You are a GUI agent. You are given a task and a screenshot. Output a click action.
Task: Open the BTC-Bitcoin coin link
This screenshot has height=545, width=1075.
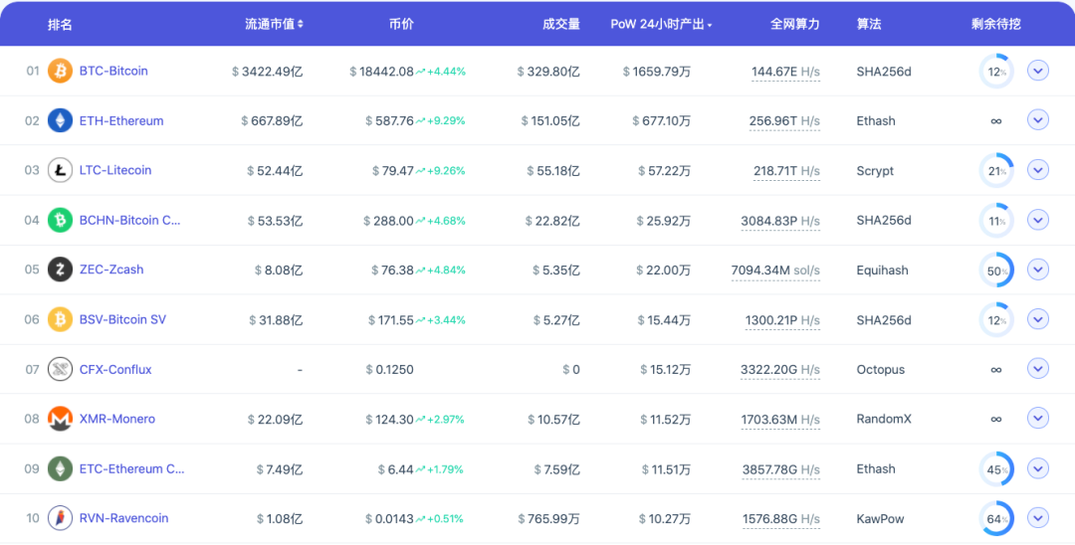click(113, 72)
